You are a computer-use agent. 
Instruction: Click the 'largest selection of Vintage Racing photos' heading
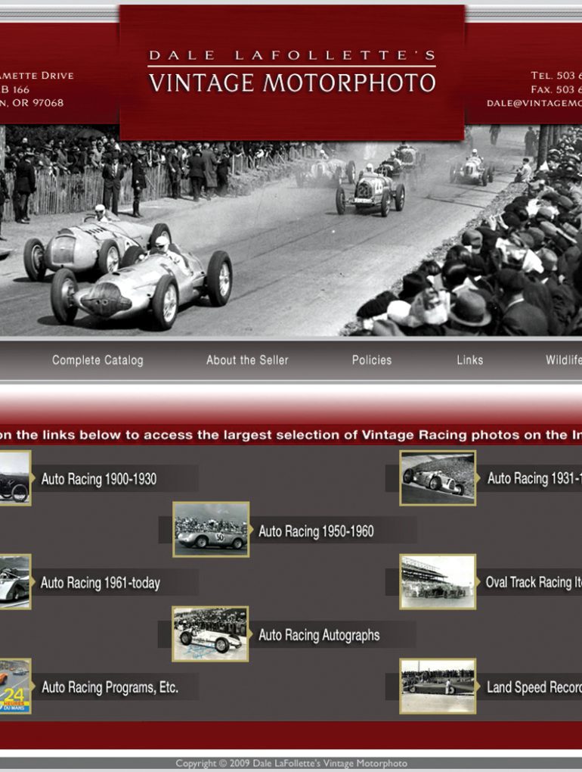pos(291,435)
